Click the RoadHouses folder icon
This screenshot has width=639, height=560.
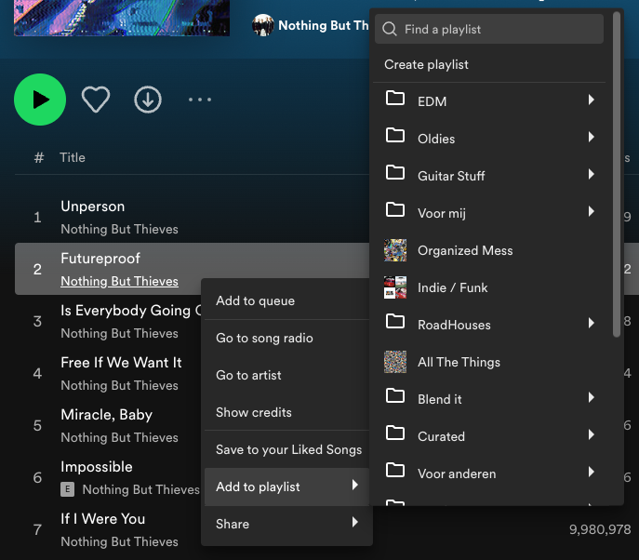(395, 322)
